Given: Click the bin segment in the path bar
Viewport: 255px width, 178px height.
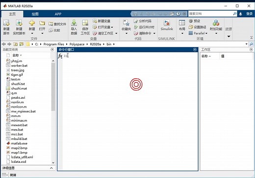Looking at the screenshot, I should tap(109, 44).
